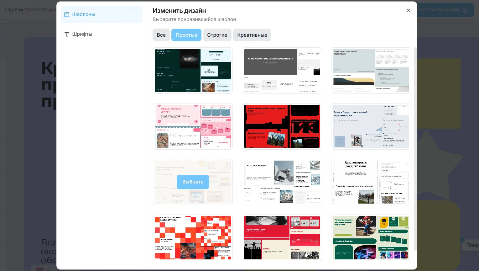
Task: Select the Простые filter tab
Action: [186, 35]
